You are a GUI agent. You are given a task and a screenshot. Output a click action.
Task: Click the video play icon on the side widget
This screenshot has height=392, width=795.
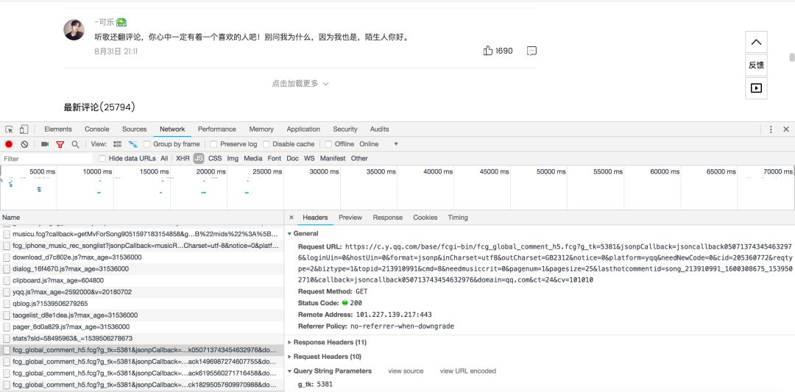tap(756, 88)
